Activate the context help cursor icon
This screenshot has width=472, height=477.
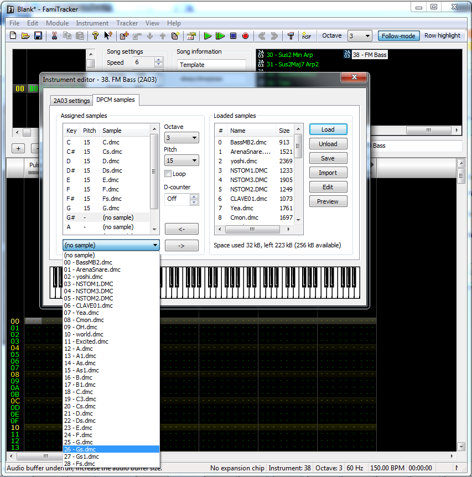108,36
